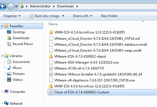
Task: Click the file icon of swap.vmdk
Action: (51, 50)
